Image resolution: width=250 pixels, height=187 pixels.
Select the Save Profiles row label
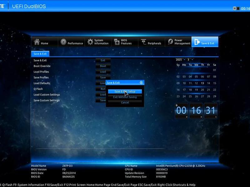(x=41, y=77)
